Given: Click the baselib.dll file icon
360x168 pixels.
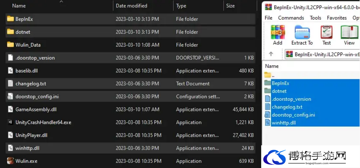Looking at the screenshot, I should tap(10, 70).
